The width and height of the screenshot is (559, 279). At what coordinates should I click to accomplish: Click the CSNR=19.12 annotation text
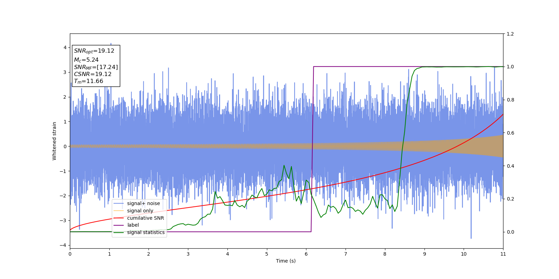pos(93,74)
